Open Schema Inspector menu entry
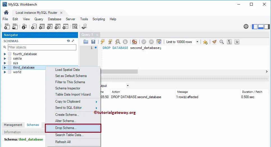This screenshot has height=147, width=271. coord(73,88)
